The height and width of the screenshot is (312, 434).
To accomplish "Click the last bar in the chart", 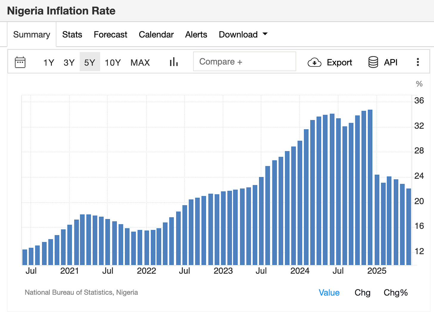I will pos(409,227).
